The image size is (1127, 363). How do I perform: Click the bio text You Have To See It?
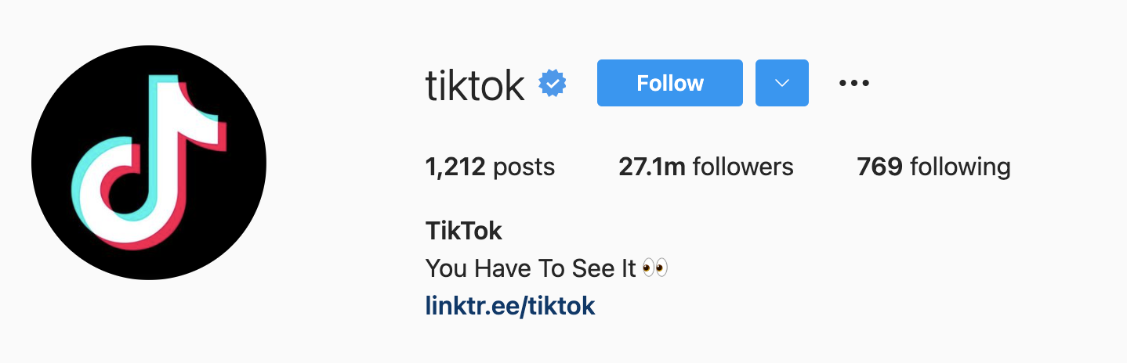(x=530, y=268)
